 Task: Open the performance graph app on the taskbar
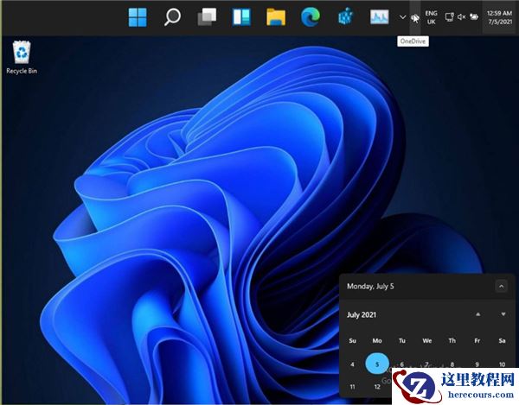coord(380,17)
